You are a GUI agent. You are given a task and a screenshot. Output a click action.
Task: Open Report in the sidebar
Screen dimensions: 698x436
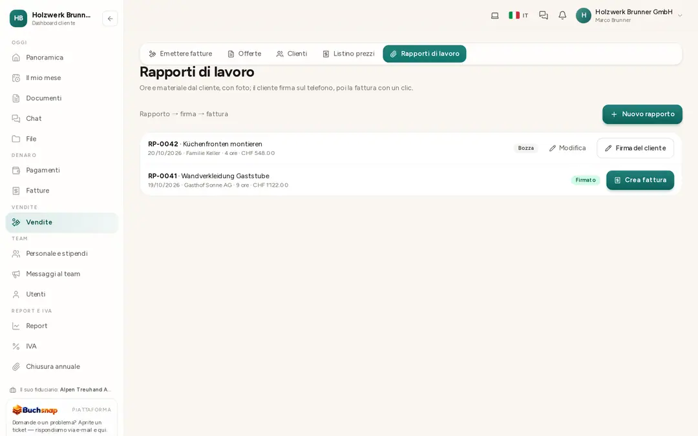[x=62, y=326]
